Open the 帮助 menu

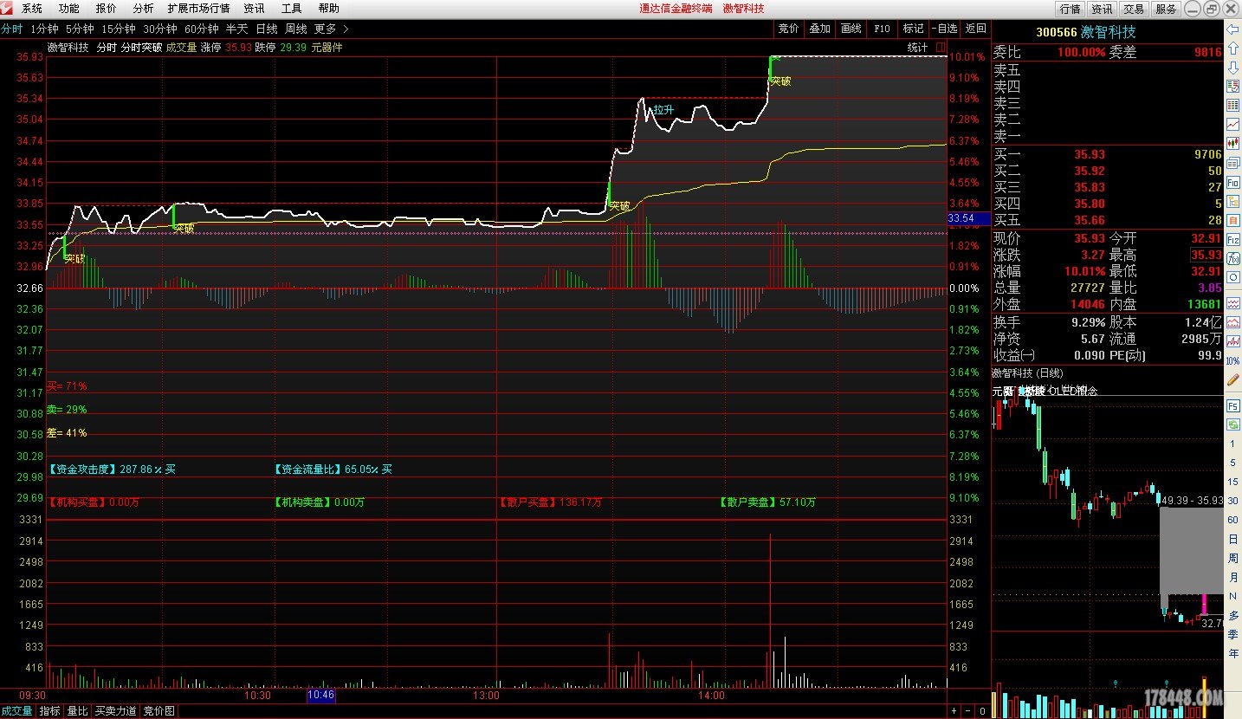click(x=328, y=8)
